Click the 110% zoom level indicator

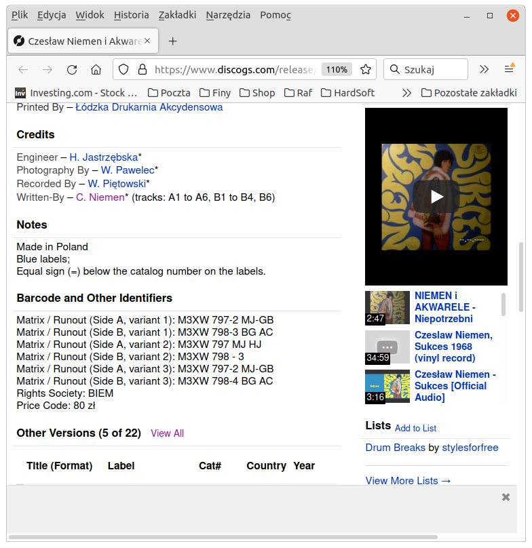point(337,69)
